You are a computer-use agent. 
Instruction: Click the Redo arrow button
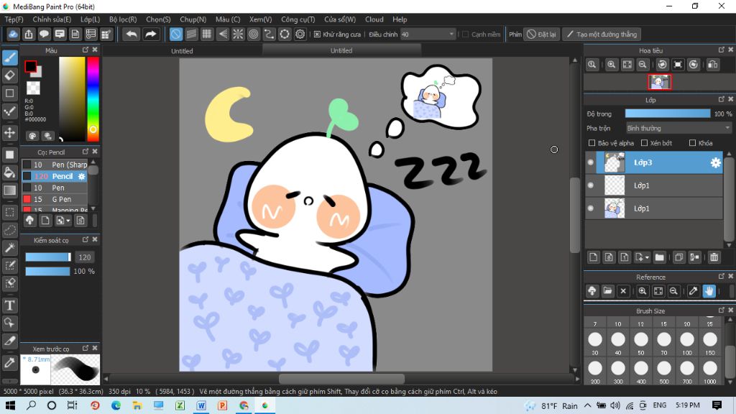pos(151,34)
